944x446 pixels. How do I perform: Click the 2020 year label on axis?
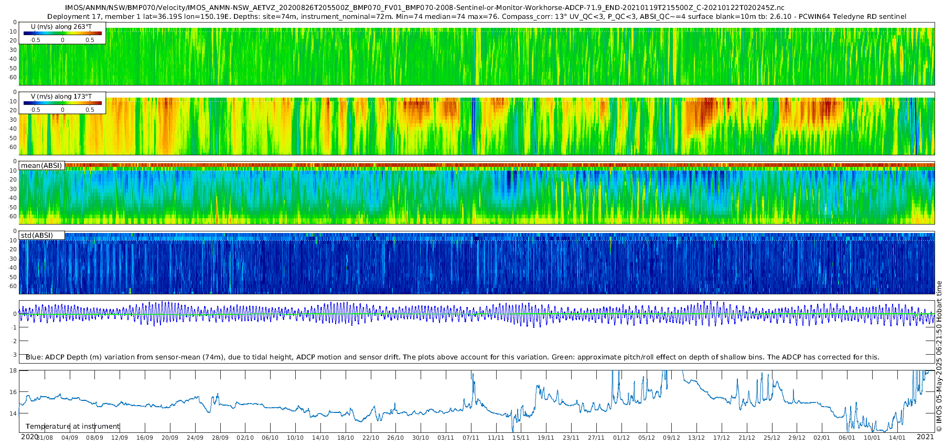[29, 437]
